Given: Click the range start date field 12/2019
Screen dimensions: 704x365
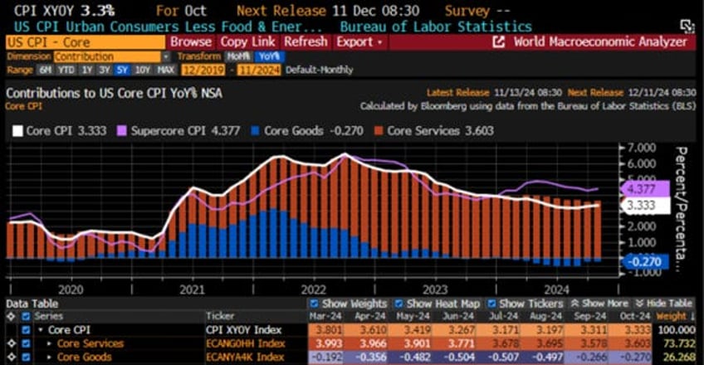Looking at the screenshot, I should click(x=203, y=70).
